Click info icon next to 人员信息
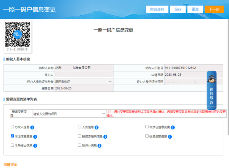This screenshot has height=168, width=229. (x=97, y=128)
